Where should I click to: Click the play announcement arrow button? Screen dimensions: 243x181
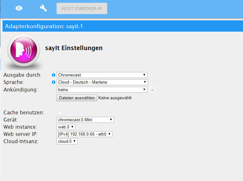[153, 90]
